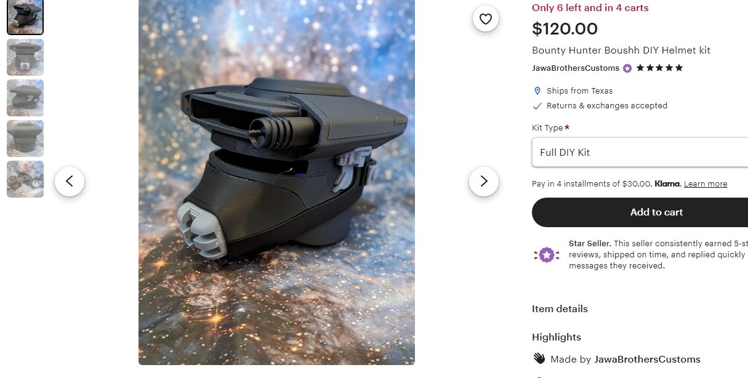
Task: Select the fifth thumbnail showing parts
Action: pyautogui.click(x=25, y=179)
